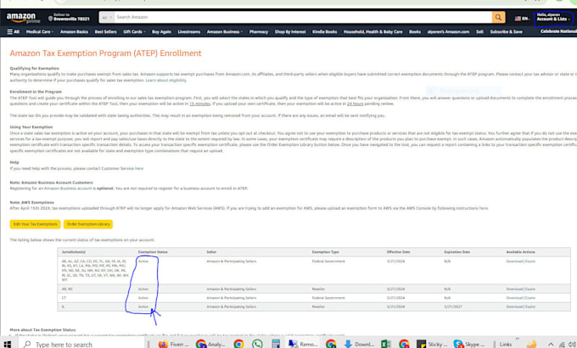Viewport: 577px width, 348px height.
Task: Open Buy Again
Action: click(161, 31)
